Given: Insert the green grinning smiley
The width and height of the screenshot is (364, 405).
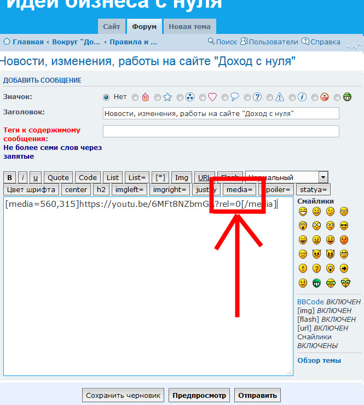Looking at the screenshot, I should [316, 283].
